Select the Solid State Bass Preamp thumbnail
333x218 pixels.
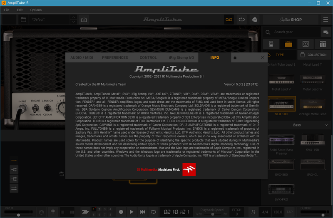(281, 140)
